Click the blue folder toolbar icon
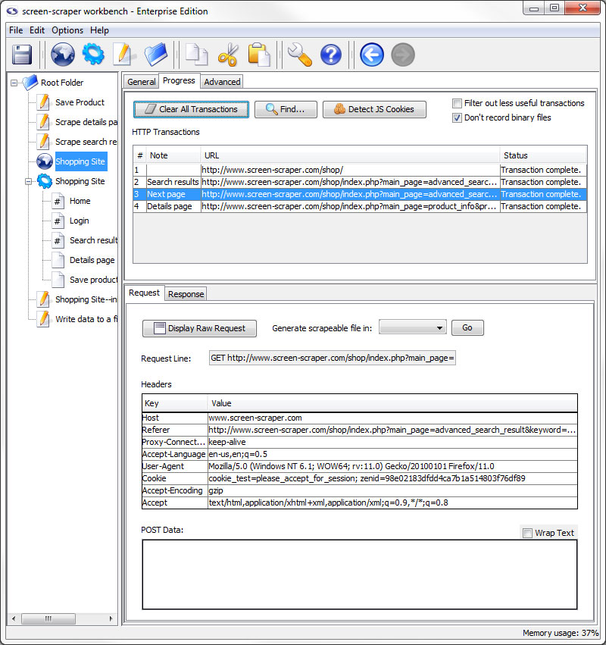The height and width of the screenshot is (645, 606). 156,55
